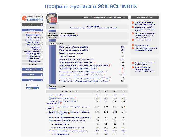Open 'Поисковые запросы' in the navigator
184x138 pixels.
coord(33,42)
